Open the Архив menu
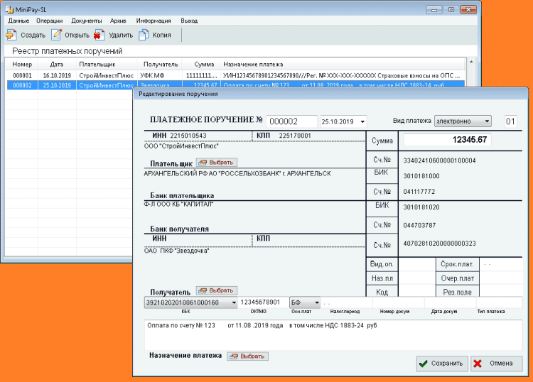Screen dimensions: 533x382 (118, 21)
